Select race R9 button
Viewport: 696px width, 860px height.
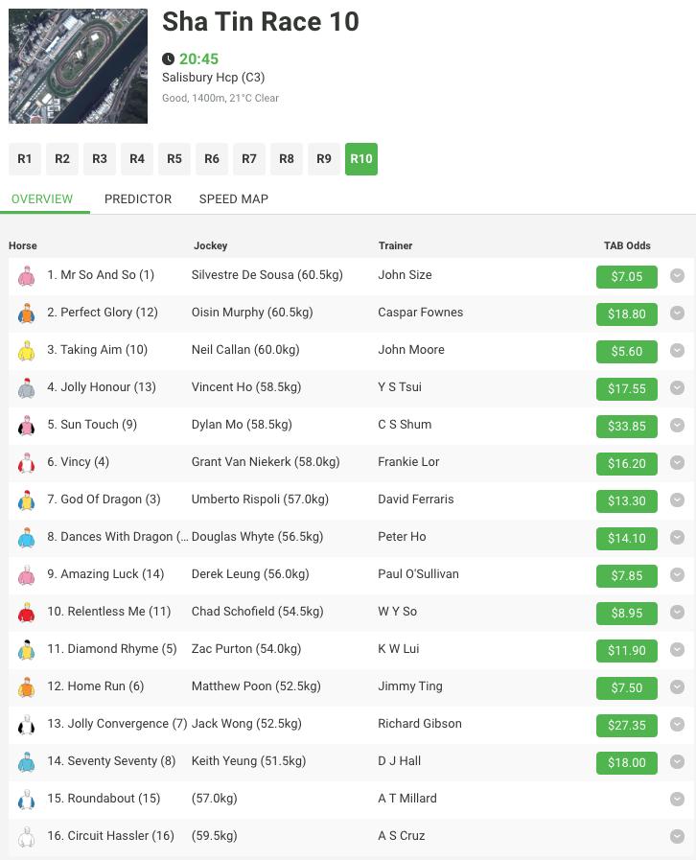coord(324,159)
